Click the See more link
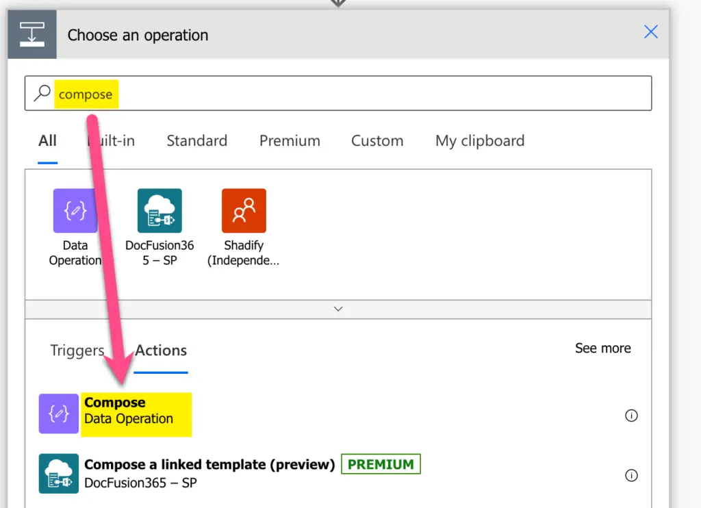Screen dimensions: 701x508 point(602,348)
